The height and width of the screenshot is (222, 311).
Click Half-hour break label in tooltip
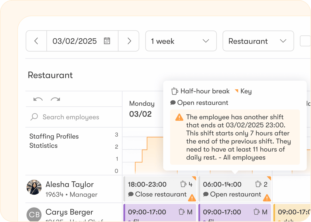point(205,91)
